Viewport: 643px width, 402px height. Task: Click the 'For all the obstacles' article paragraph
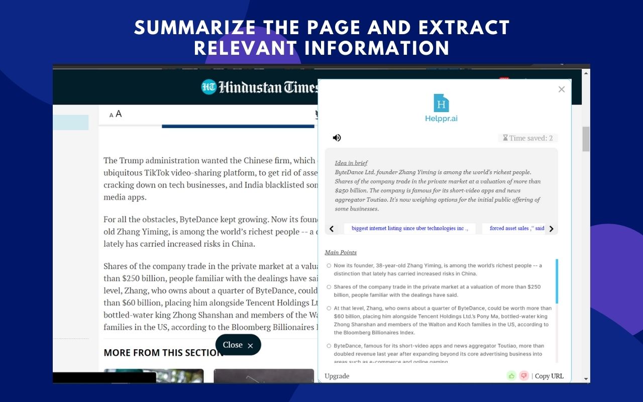[210, 232]
